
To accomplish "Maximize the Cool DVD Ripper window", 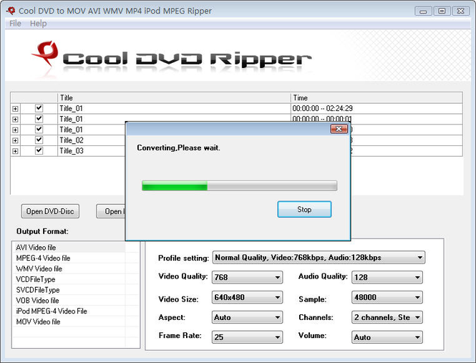I will (x=442, y=11).
